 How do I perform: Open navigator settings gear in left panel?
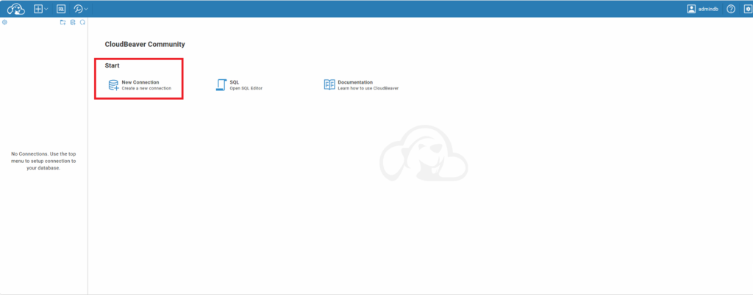tap(4, 22)
